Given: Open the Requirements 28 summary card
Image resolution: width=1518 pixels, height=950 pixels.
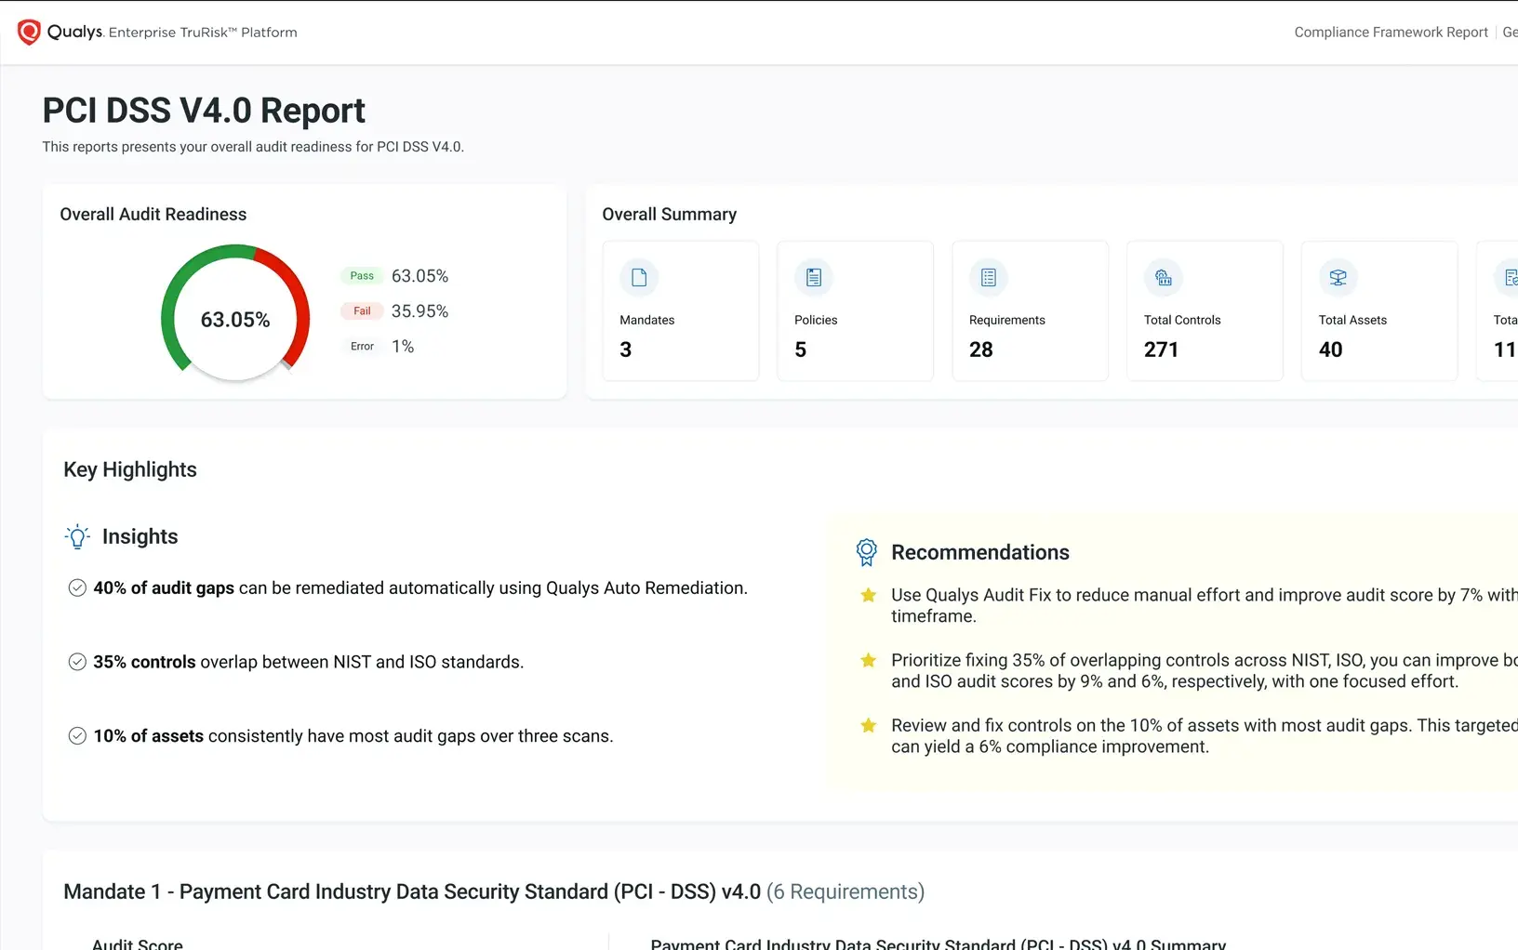Looking at the screenshot, I should pos(1030,311).
